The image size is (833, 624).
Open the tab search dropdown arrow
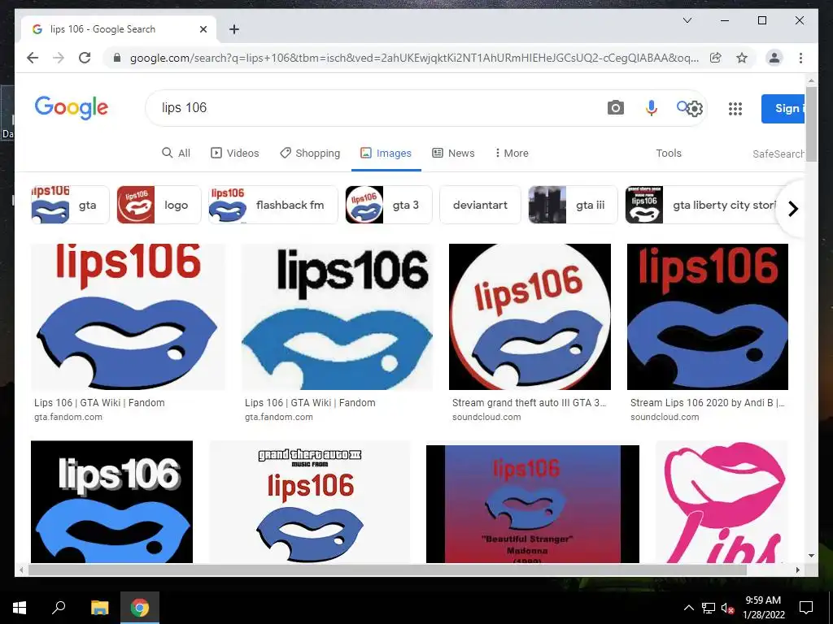pyautogui.click(x=687, y=20)
